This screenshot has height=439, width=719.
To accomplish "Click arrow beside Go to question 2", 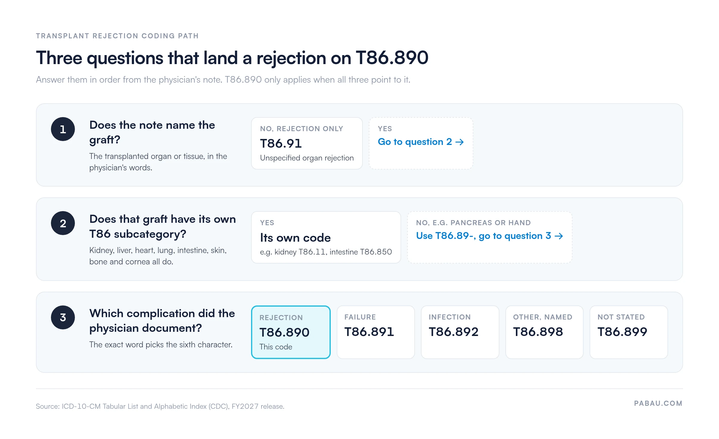I will pos(460,142).
